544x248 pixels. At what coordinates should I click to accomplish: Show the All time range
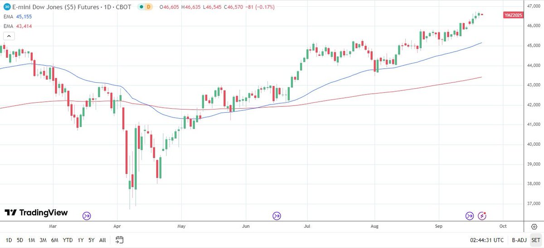102,239
